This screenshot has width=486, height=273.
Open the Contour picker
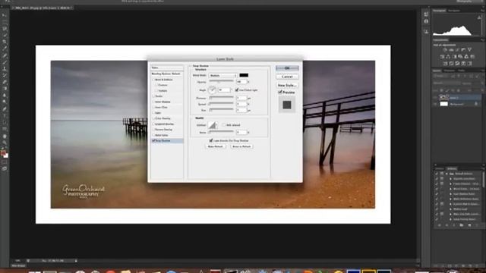click(213, 125)
